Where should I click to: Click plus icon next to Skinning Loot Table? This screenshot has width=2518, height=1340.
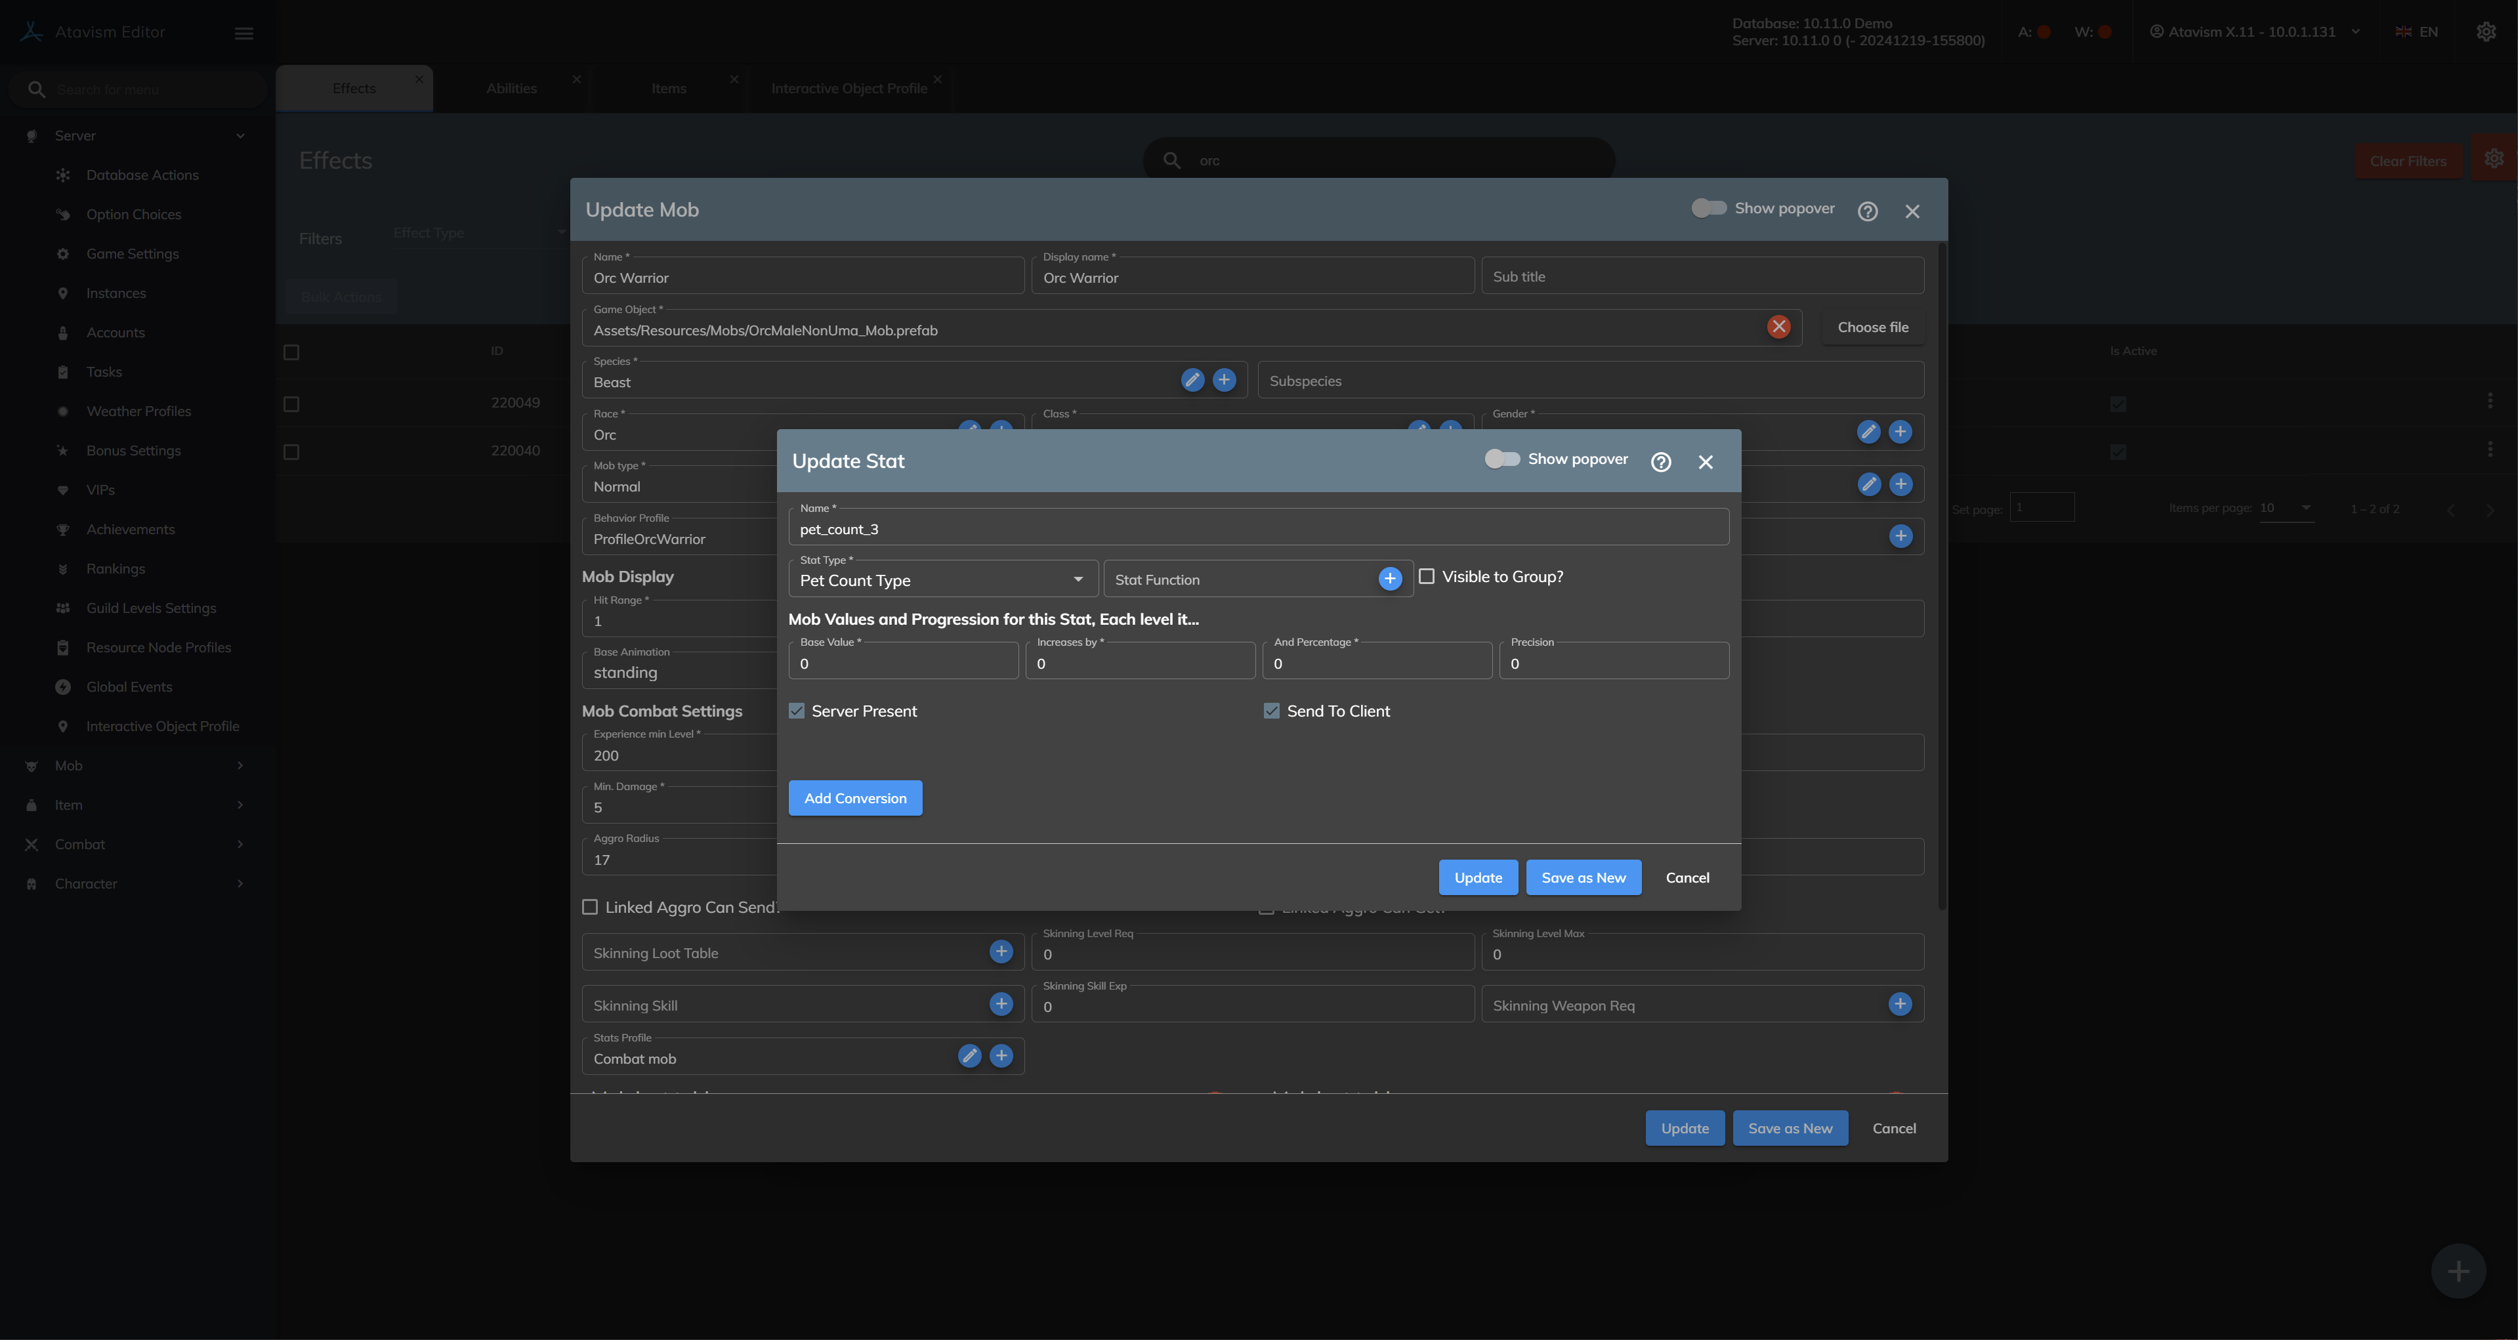tap(1001, 952)
